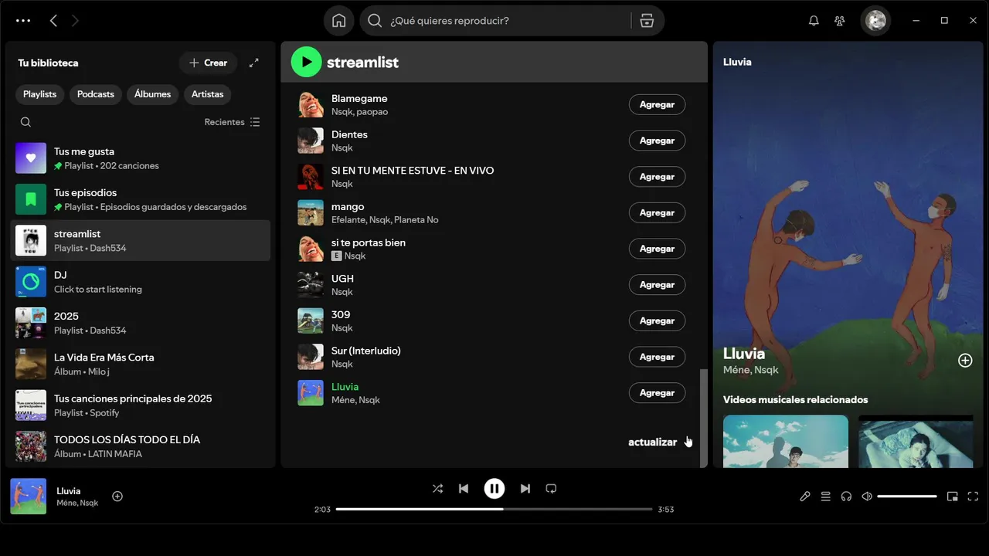
Task: Toggle repeat mode
Action: tap(551, 489)
